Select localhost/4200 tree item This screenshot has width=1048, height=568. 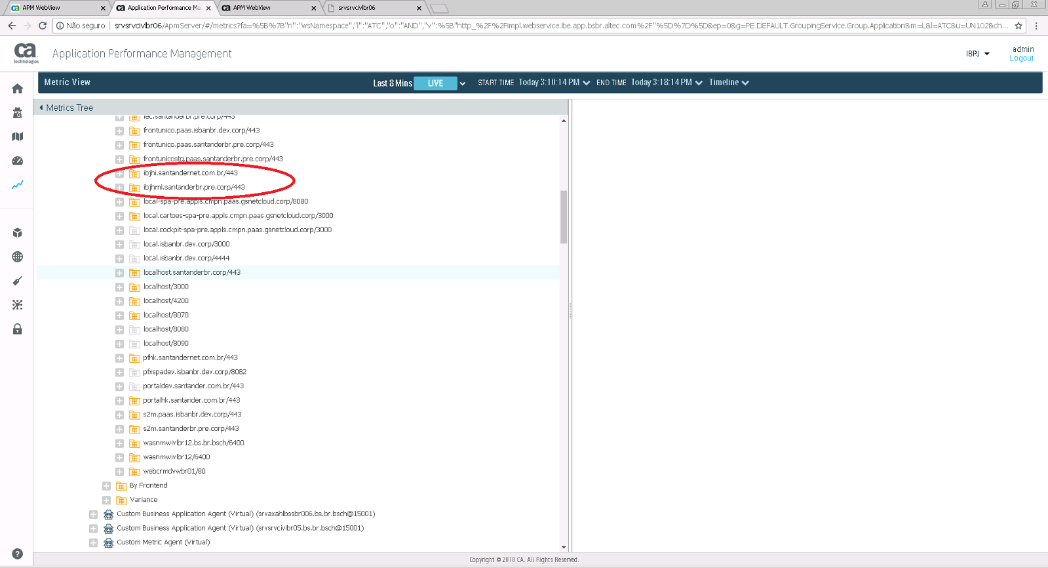166,301
